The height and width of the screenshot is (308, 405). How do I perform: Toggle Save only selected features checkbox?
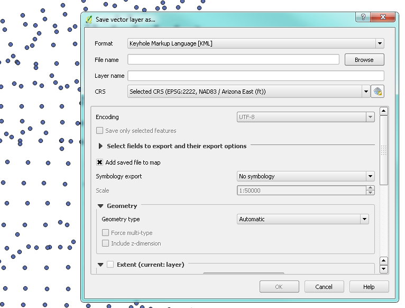(100, 131)
